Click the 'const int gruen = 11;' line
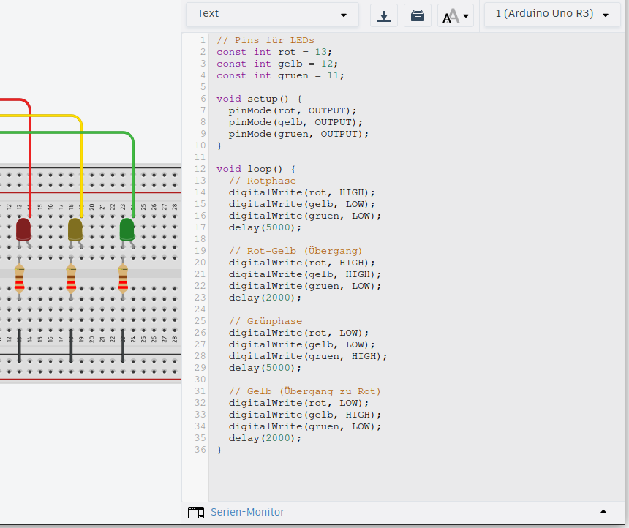 [280, 75]
